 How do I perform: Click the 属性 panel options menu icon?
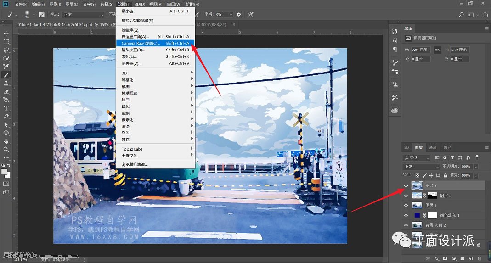(486, 28)
